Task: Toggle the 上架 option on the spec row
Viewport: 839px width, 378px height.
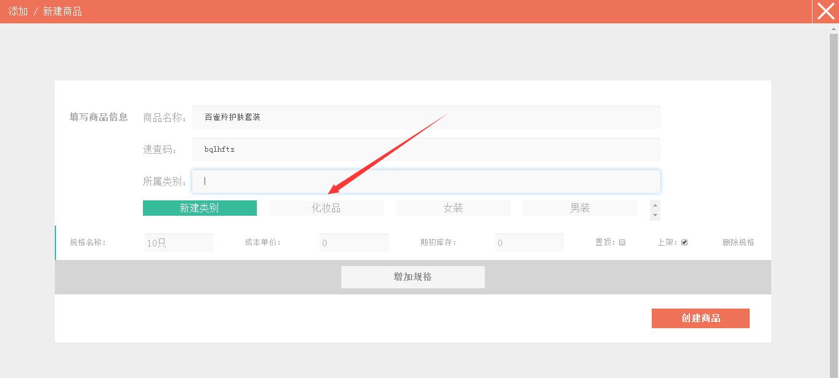Action: pyautogui.click(x=684, y=242)
